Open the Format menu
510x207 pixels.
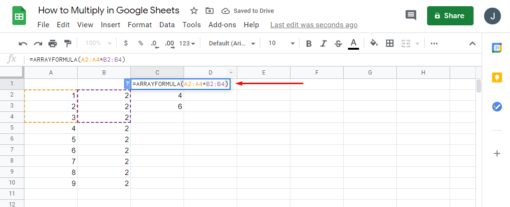coord(140,25)
